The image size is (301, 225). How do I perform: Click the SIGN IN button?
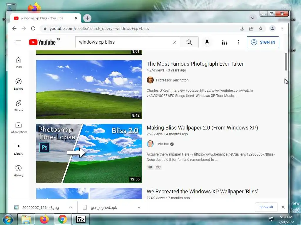pyautogui.click(x=263, y=42)
